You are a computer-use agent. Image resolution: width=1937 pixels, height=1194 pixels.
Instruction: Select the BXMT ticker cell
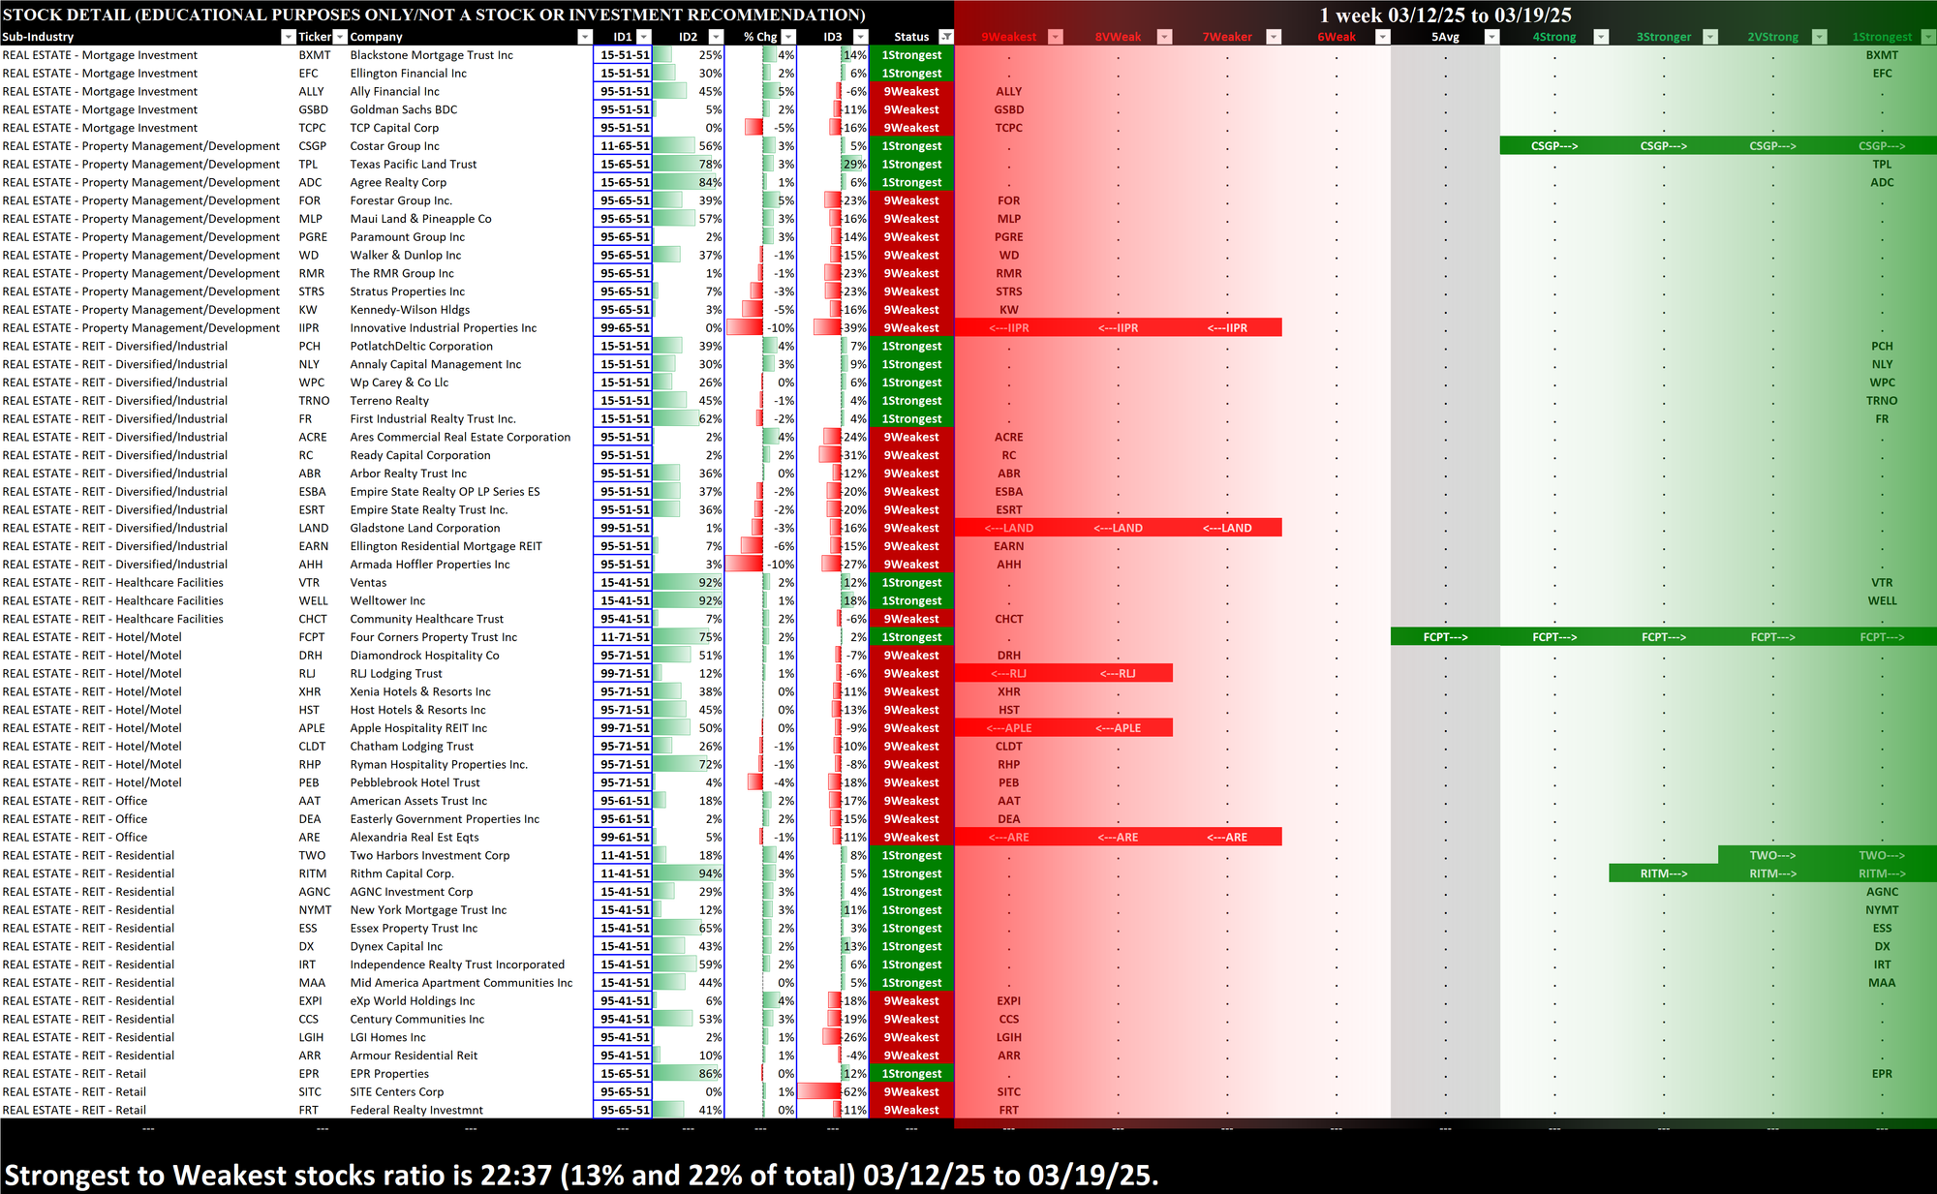[315, 55]
